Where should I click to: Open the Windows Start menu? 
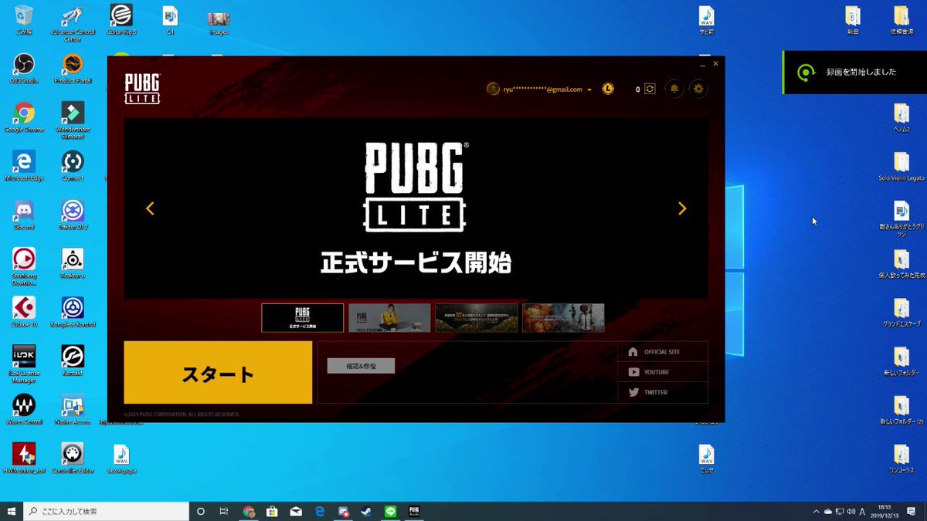(12, 511)
